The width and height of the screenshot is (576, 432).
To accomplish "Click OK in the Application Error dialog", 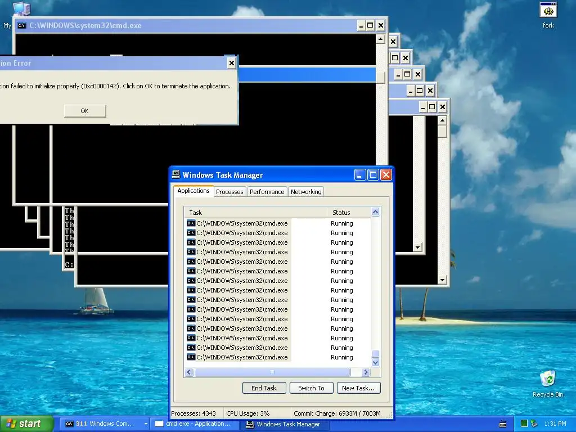I will [85, 111].
